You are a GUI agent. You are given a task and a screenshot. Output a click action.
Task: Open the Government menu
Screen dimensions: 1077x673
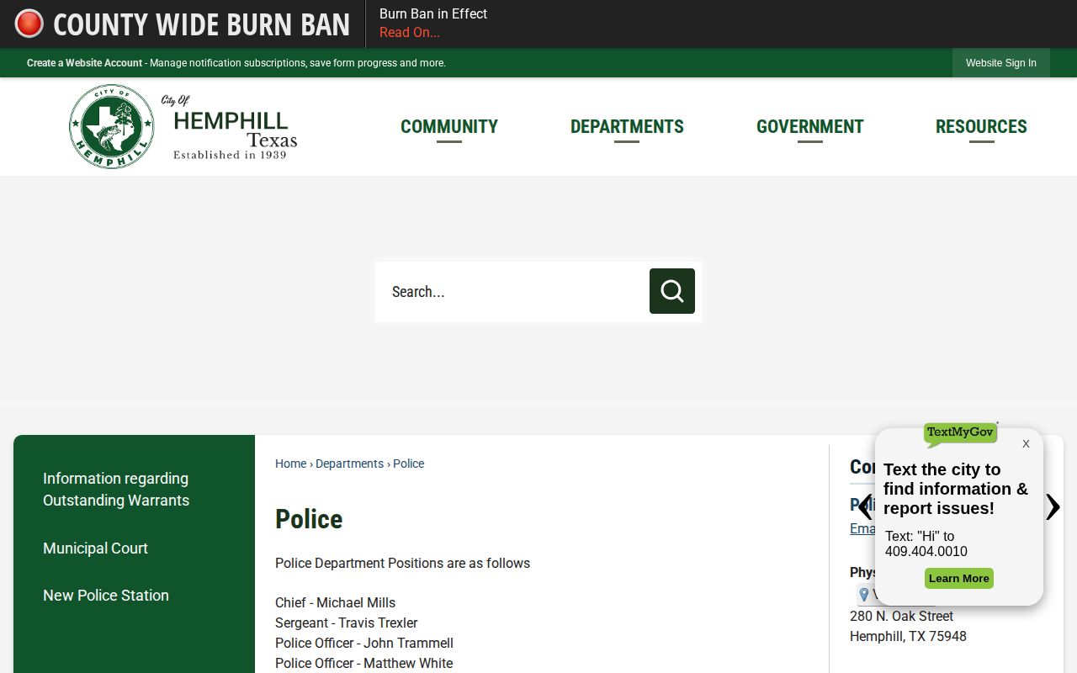[810, 126]
